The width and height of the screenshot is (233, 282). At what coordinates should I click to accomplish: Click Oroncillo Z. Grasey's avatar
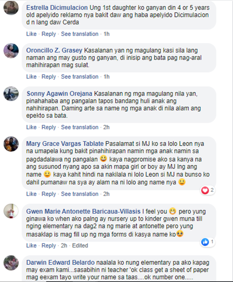(x=11, y=50)
